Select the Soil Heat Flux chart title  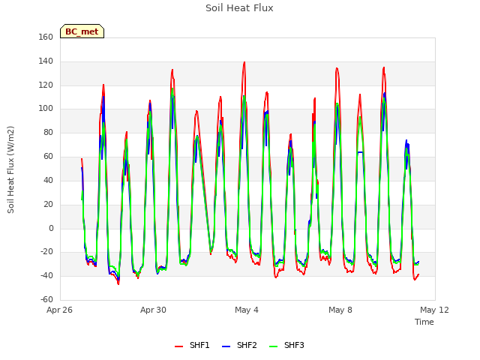239,8
